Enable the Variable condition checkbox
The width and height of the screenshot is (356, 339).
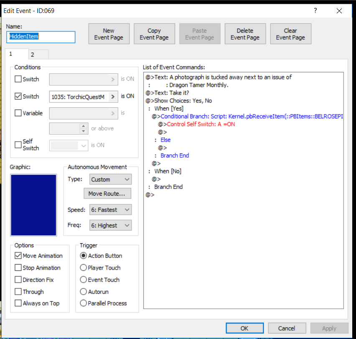(x=18, y=113)
